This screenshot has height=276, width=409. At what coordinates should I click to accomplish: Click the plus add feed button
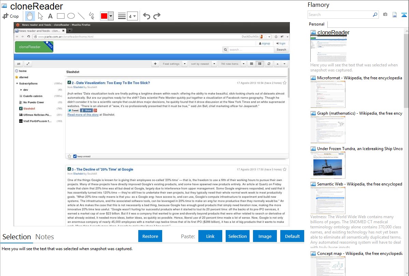coord(155,64)
